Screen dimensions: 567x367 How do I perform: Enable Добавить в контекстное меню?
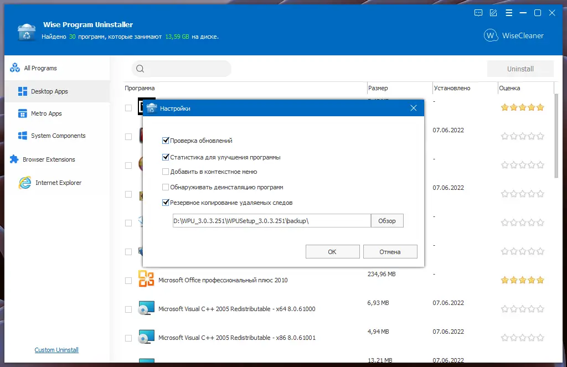[166, 172]
